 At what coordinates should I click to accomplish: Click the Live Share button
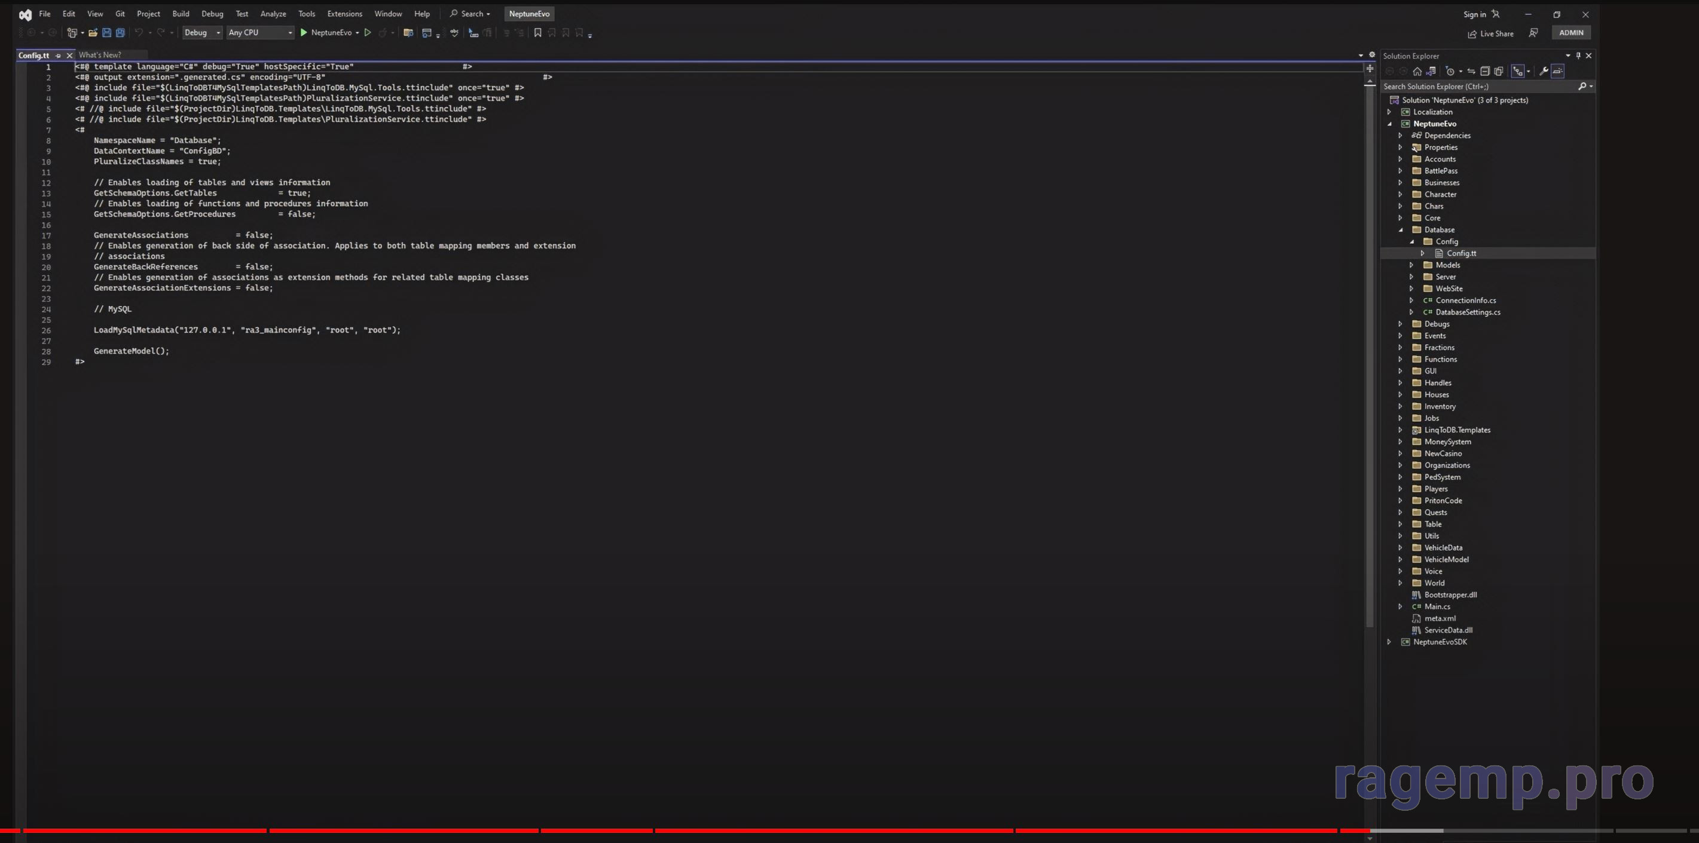coord(1490,33)
